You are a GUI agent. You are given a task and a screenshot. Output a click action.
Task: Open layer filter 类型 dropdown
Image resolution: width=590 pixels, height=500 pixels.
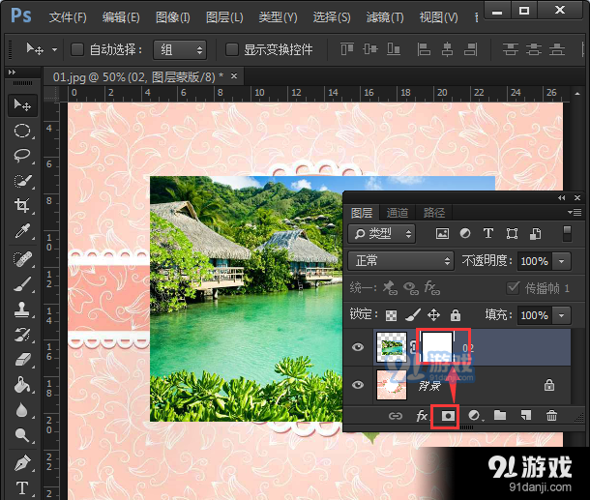click(381, 234)
